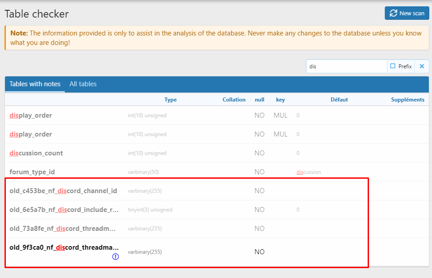This screenshot has height=278, width=432.
Task: Click the Collation column header
Action: tap(234, 100)
